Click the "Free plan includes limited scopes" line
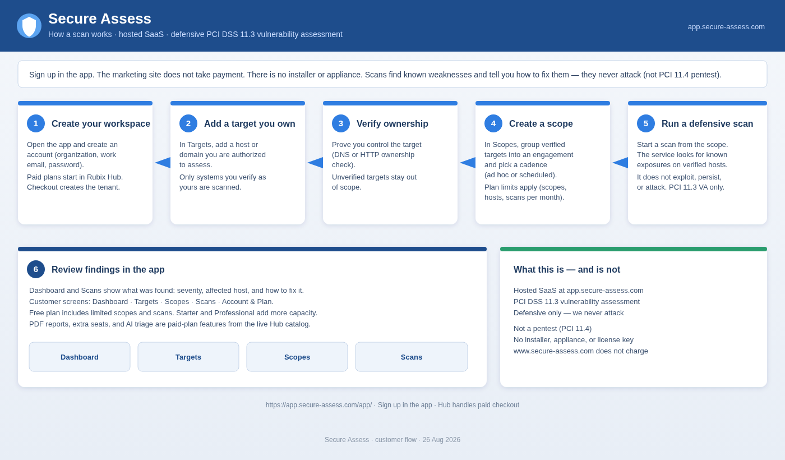The height and width of the screenshot is (460, 785). pyautogui.click(x=173, y=313)
